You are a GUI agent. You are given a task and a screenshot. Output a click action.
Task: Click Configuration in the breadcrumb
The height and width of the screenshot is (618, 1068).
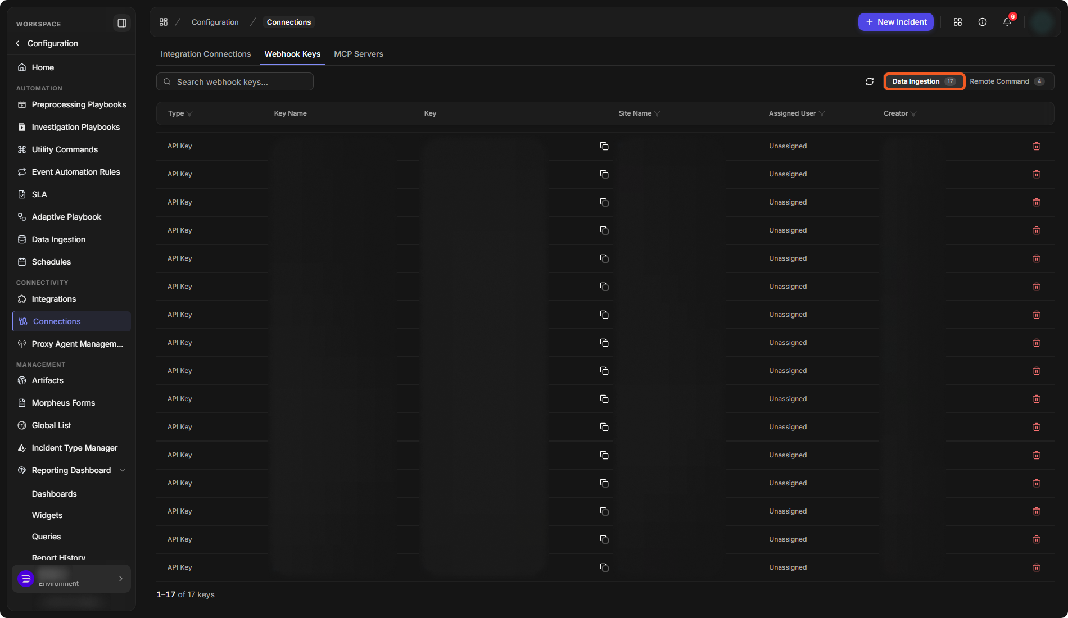pyautogui.click(x=215, y=22)
